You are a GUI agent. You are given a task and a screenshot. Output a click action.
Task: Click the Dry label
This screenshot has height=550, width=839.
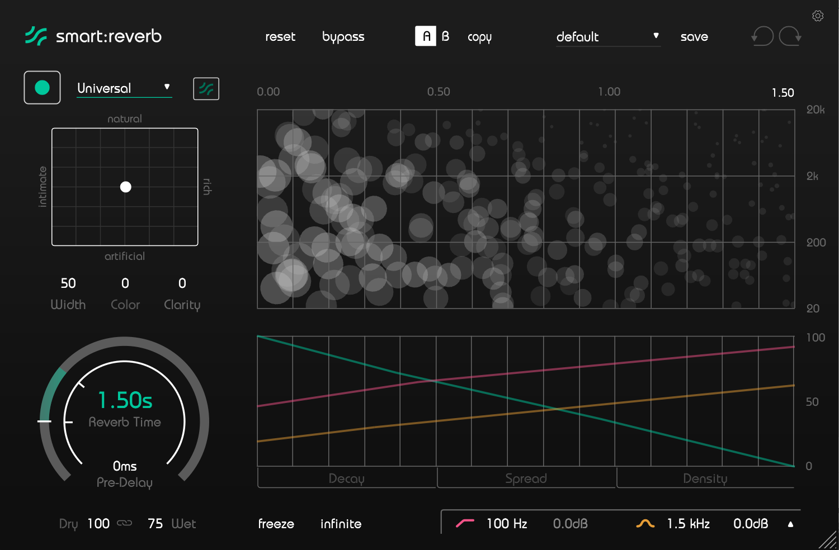point(69,524)
